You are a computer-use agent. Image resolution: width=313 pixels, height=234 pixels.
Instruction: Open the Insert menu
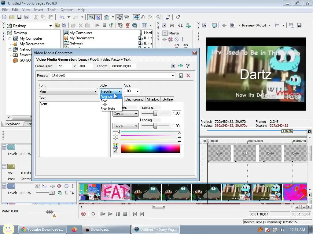point(39,9)
